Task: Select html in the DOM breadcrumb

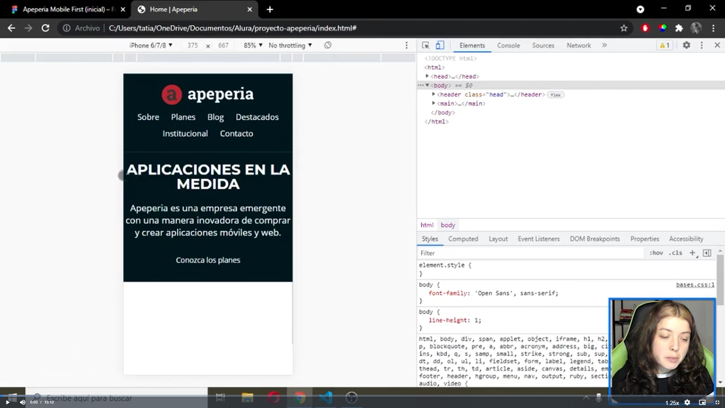Action: 427,225
